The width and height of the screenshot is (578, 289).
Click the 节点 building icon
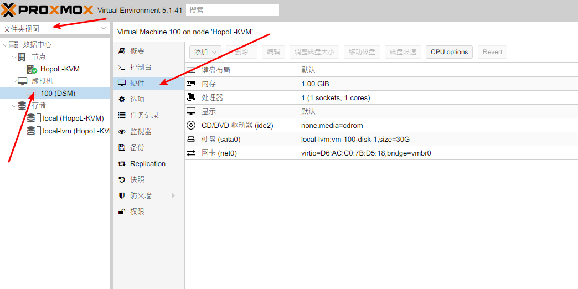pos(22,57)
